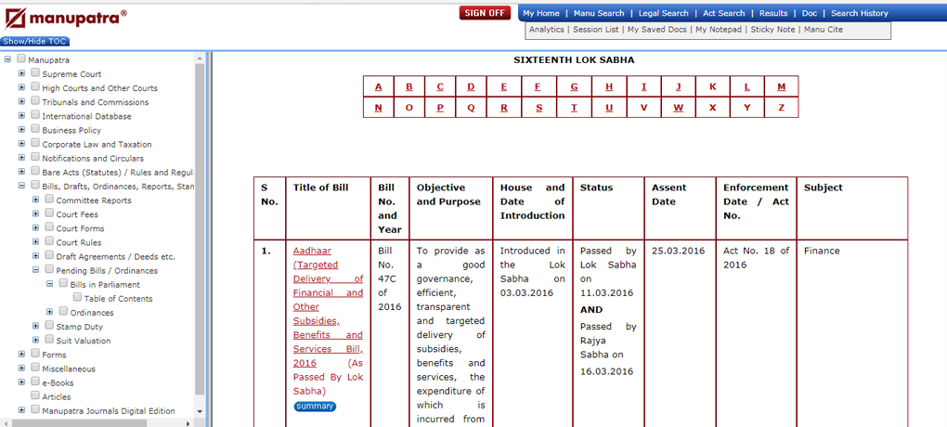Expand the Court Fees node
This screenshot has width=947, height=427.
click(35, 213)
